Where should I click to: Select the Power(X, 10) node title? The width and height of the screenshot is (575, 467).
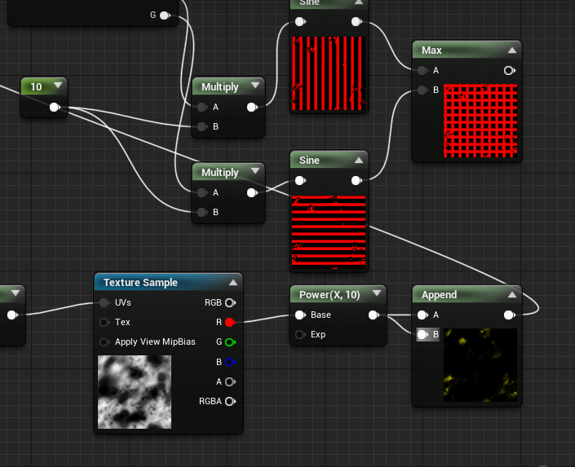330,295
